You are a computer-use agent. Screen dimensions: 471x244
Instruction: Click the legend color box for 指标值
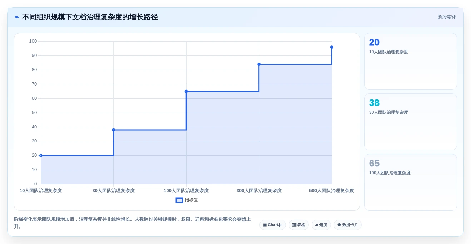(179, 200)
